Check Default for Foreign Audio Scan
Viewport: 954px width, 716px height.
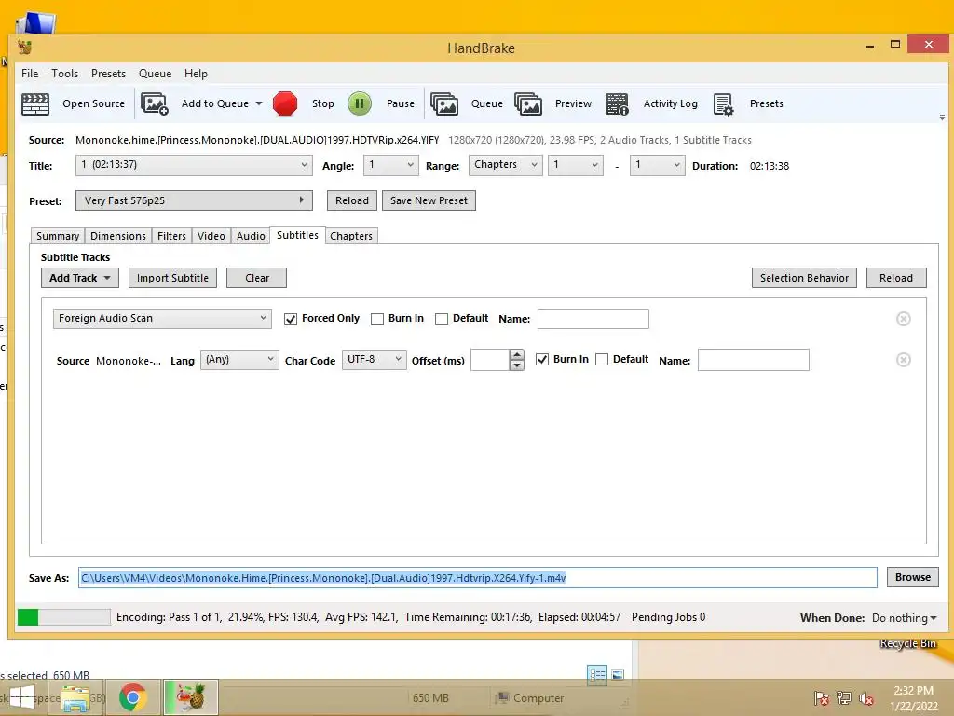442,319
